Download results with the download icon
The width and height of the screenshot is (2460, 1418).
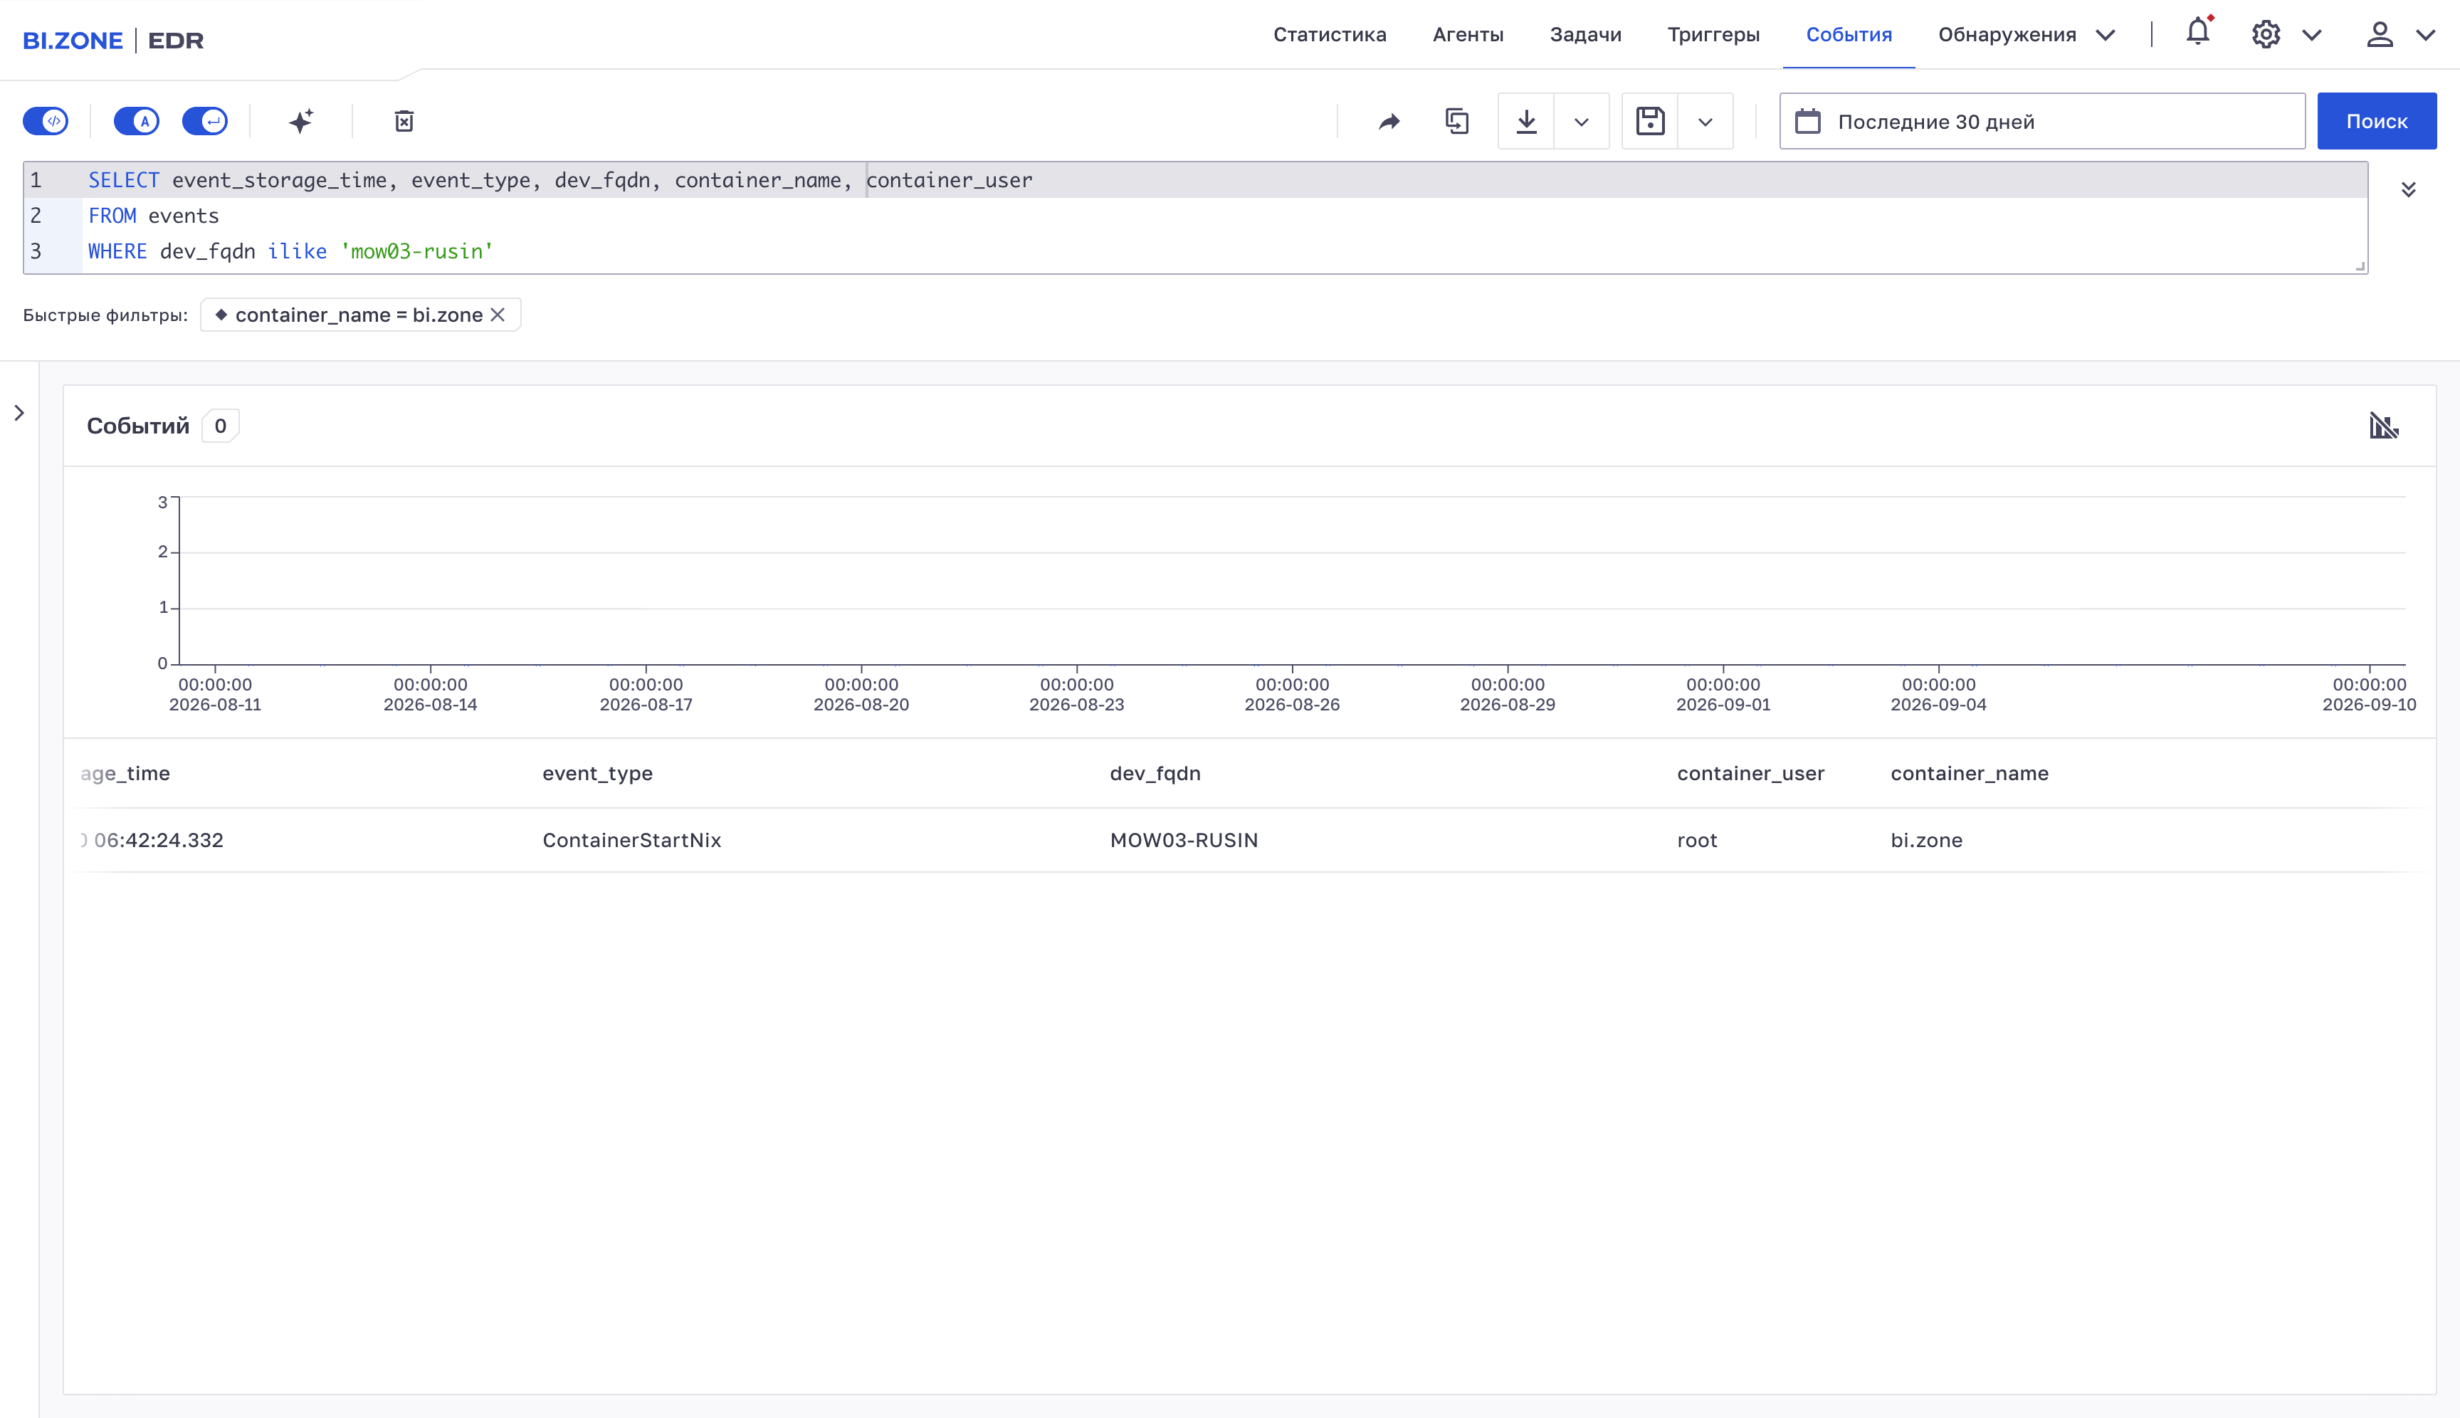pos(1526,121)
